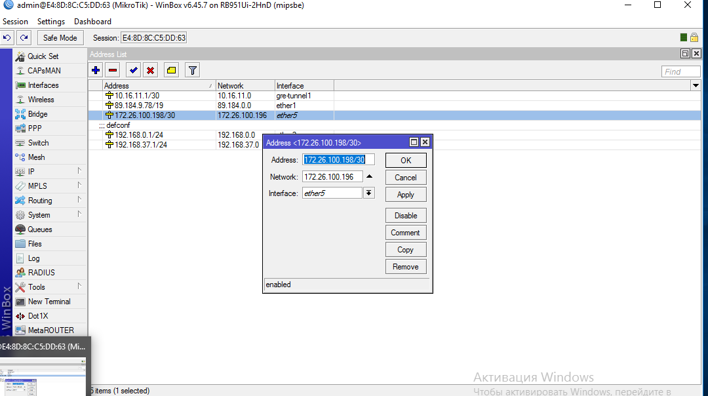Click Cancel in Address dialog

pos(406,178)
